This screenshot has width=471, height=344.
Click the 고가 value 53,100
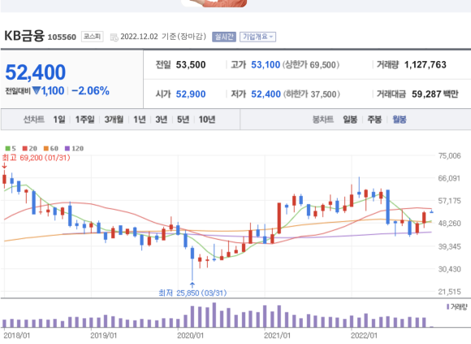pos(266,64)
